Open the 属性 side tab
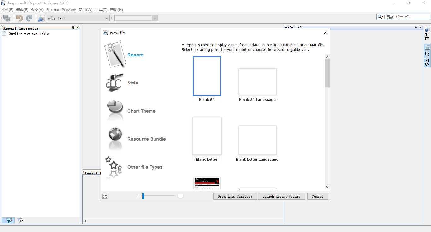This screenshot has width=431, height=232. click(x=427, y=33)
